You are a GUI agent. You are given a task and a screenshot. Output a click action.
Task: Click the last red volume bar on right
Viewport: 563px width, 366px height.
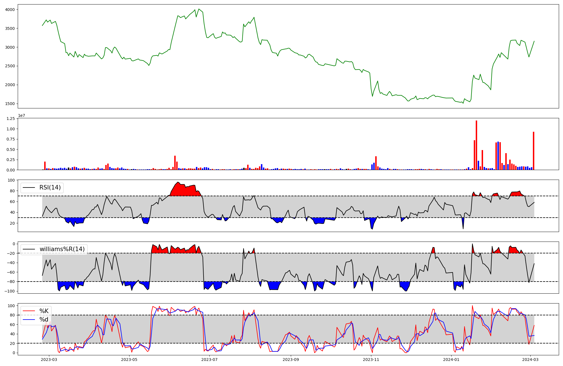(533, 151)
